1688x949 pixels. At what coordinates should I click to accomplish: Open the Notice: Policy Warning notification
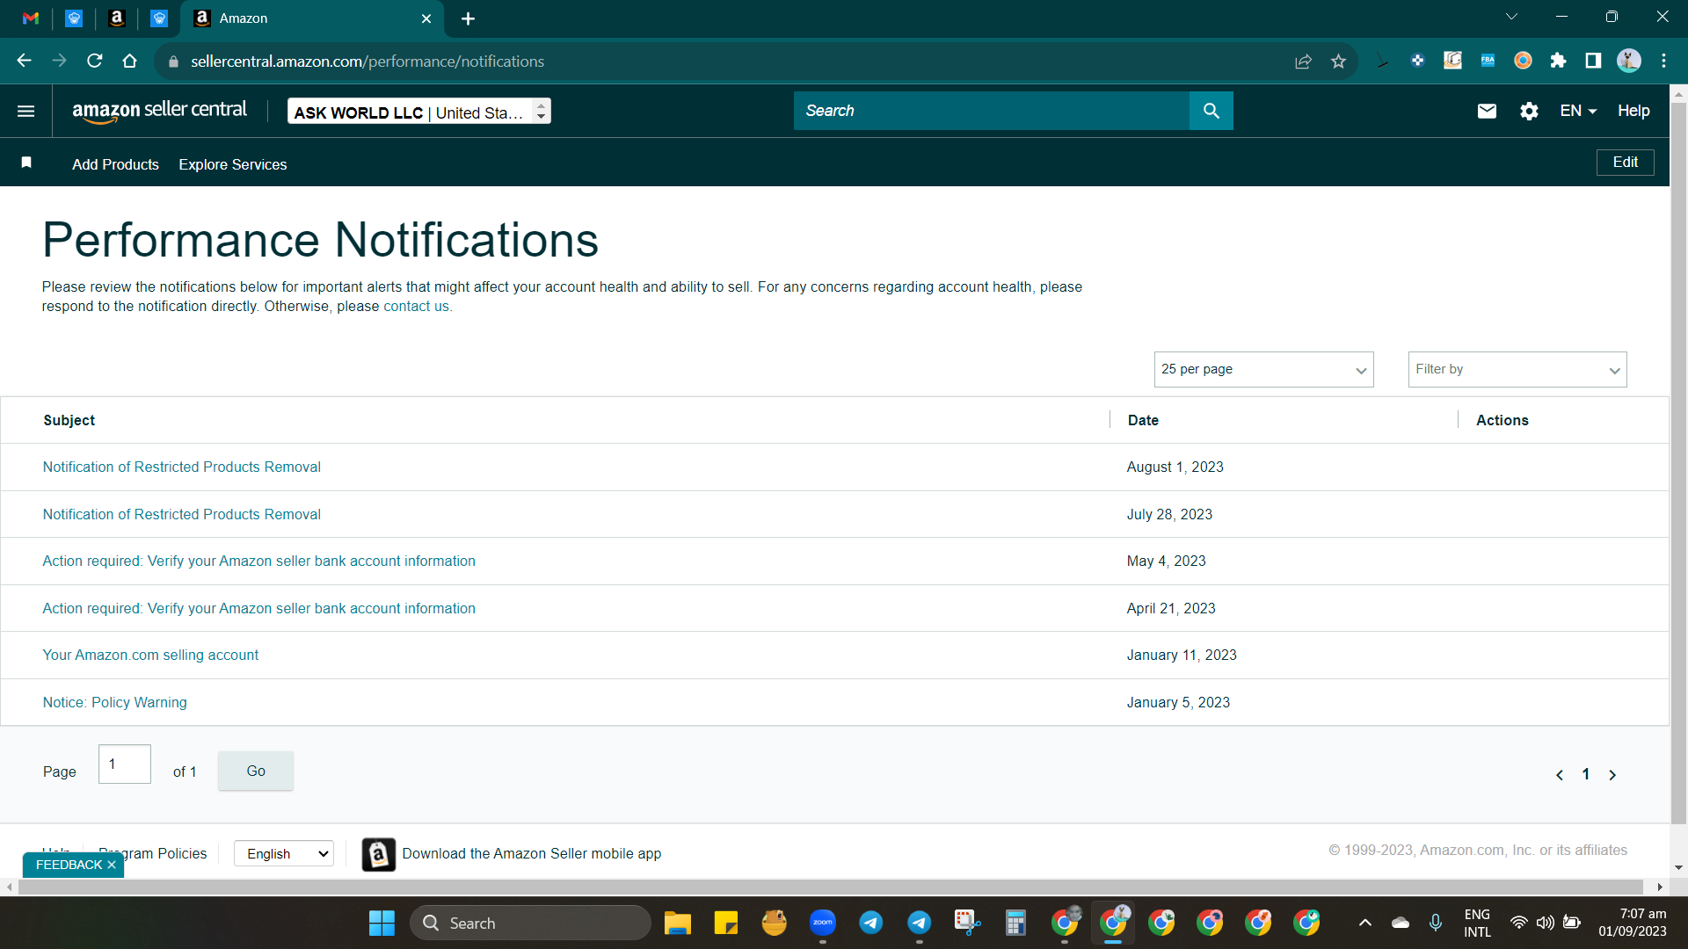tap(114, 703)
